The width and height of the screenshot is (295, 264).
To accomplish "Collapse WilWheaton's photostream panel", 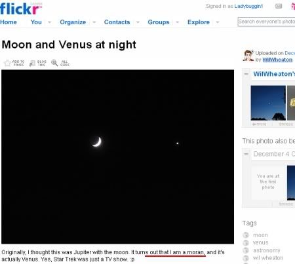I will (x=246, y=74).
